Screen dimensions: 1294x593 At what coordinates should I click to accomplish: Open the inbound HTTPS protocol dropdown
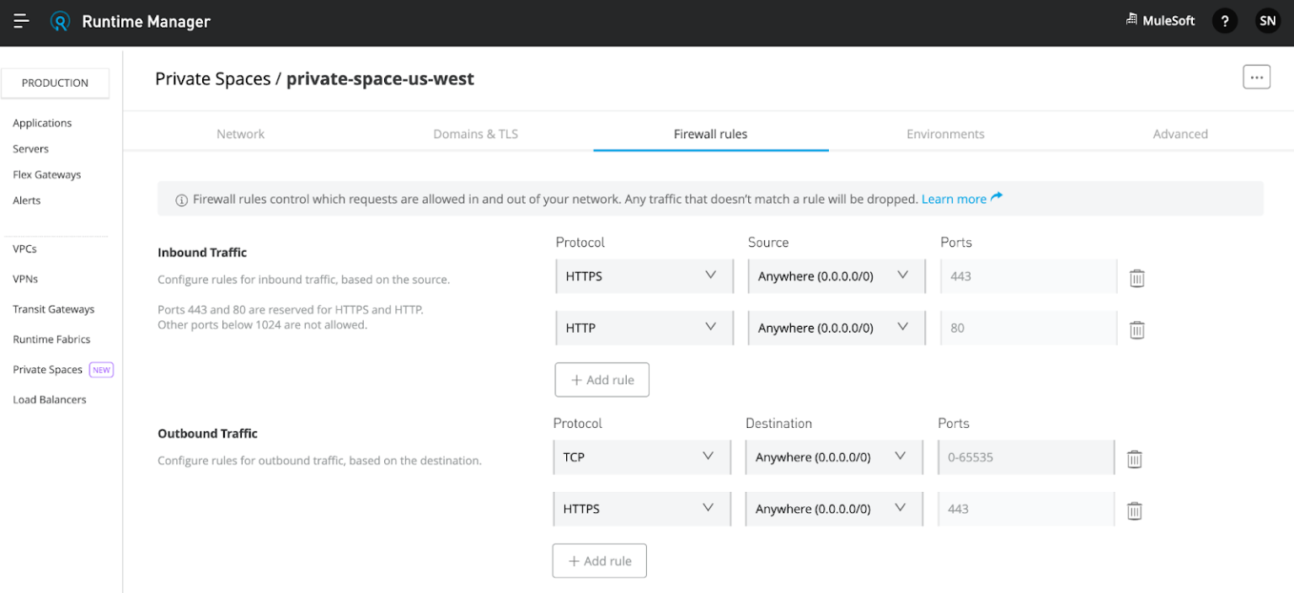[x=644, y=275]
